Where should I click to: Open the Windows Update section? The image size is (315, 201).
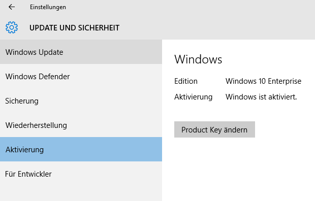point(81,52)
